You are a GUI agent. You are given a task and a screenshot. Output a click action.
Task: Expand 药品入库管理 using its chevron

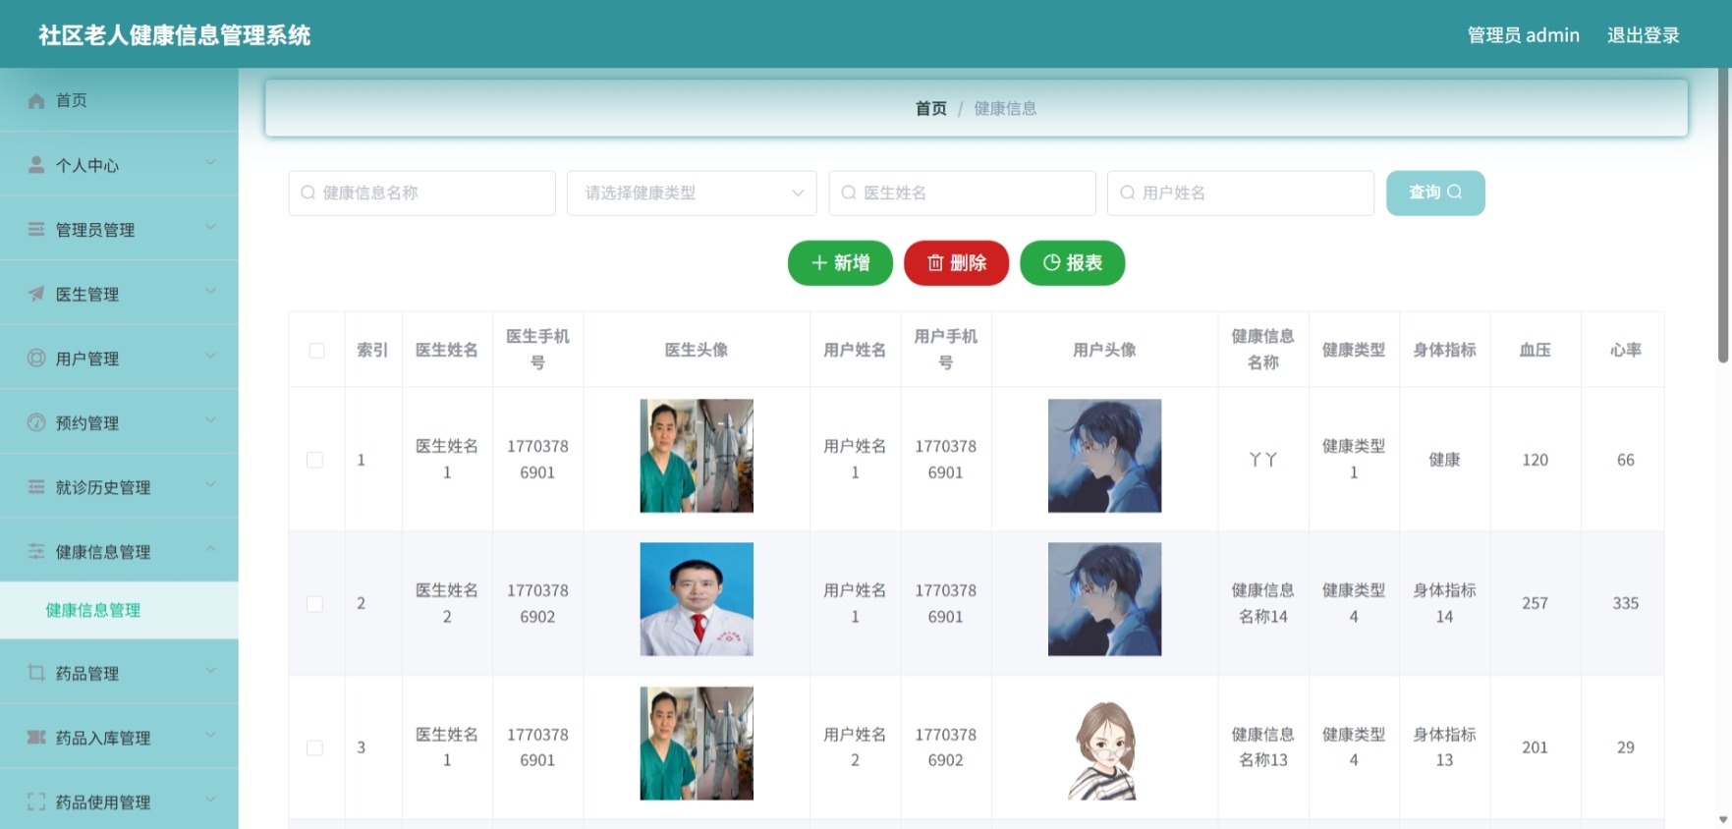(x=210, y=736)
